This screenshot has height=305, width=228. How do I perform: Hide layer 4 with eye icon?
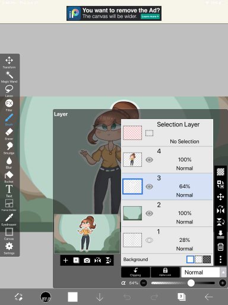(149, 160)
